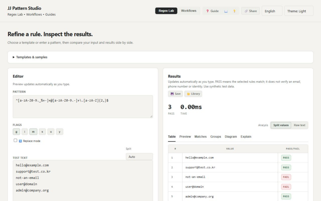Toggle the g global flag
The image size is (321, 201).
16,132
